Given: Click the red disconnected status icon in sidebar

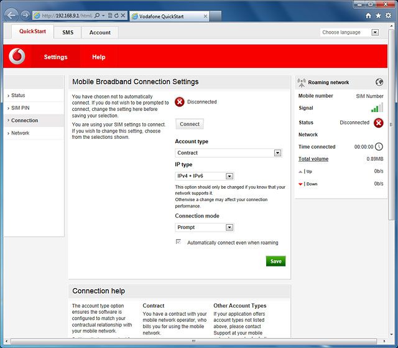Looking at the screenshot, I should 378,123.
